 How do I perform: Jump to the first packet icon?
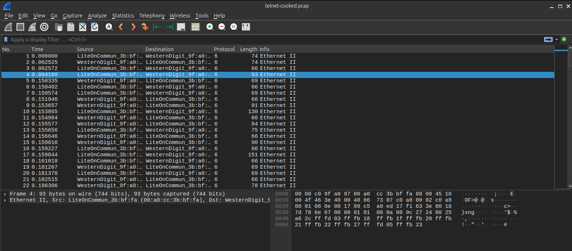tap(157, 27)
